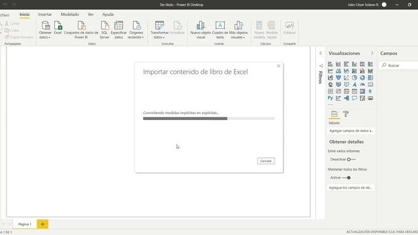This screenshot has height=235, width=418.
Task: Click the Filtros pane label
Action: point(321,77)
